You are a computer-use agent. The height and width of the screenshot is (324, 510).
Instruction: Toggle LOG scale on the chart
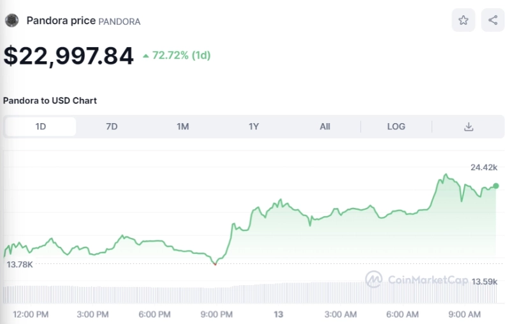[396, 126]
